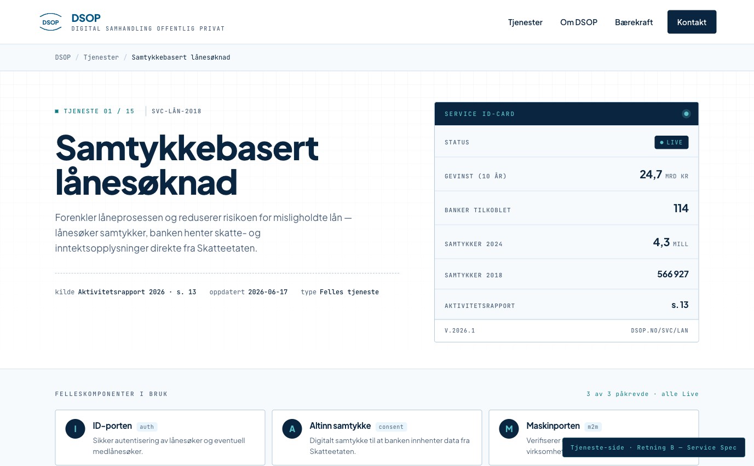Click the Felles tjeneste type value
754x466 pixels.
349,292
